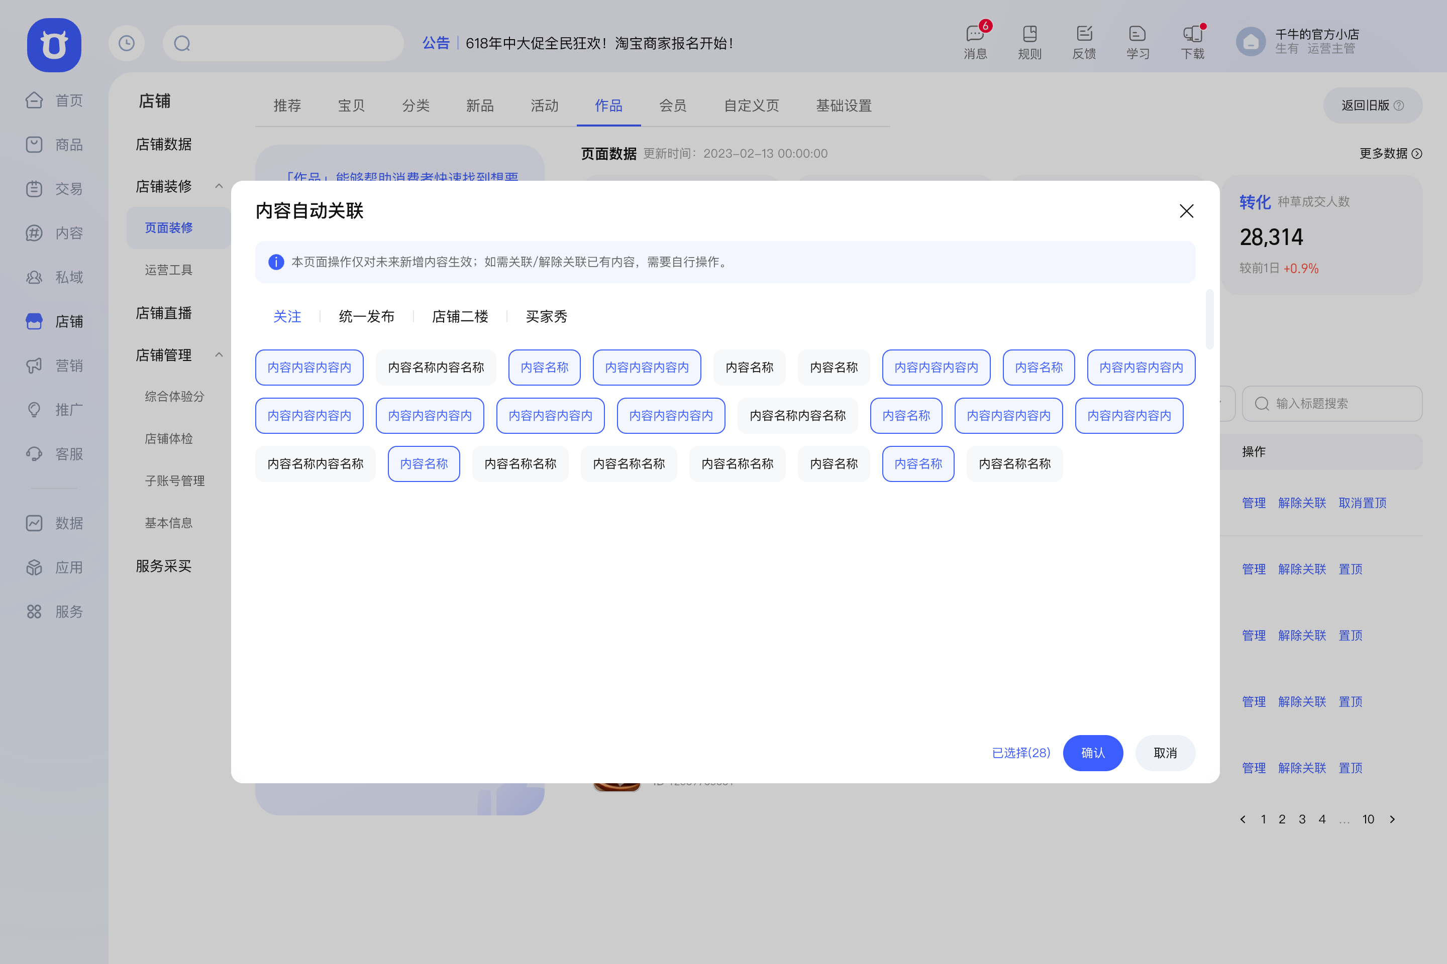
Task: Open the 会员 top tab
Action: 673,106
